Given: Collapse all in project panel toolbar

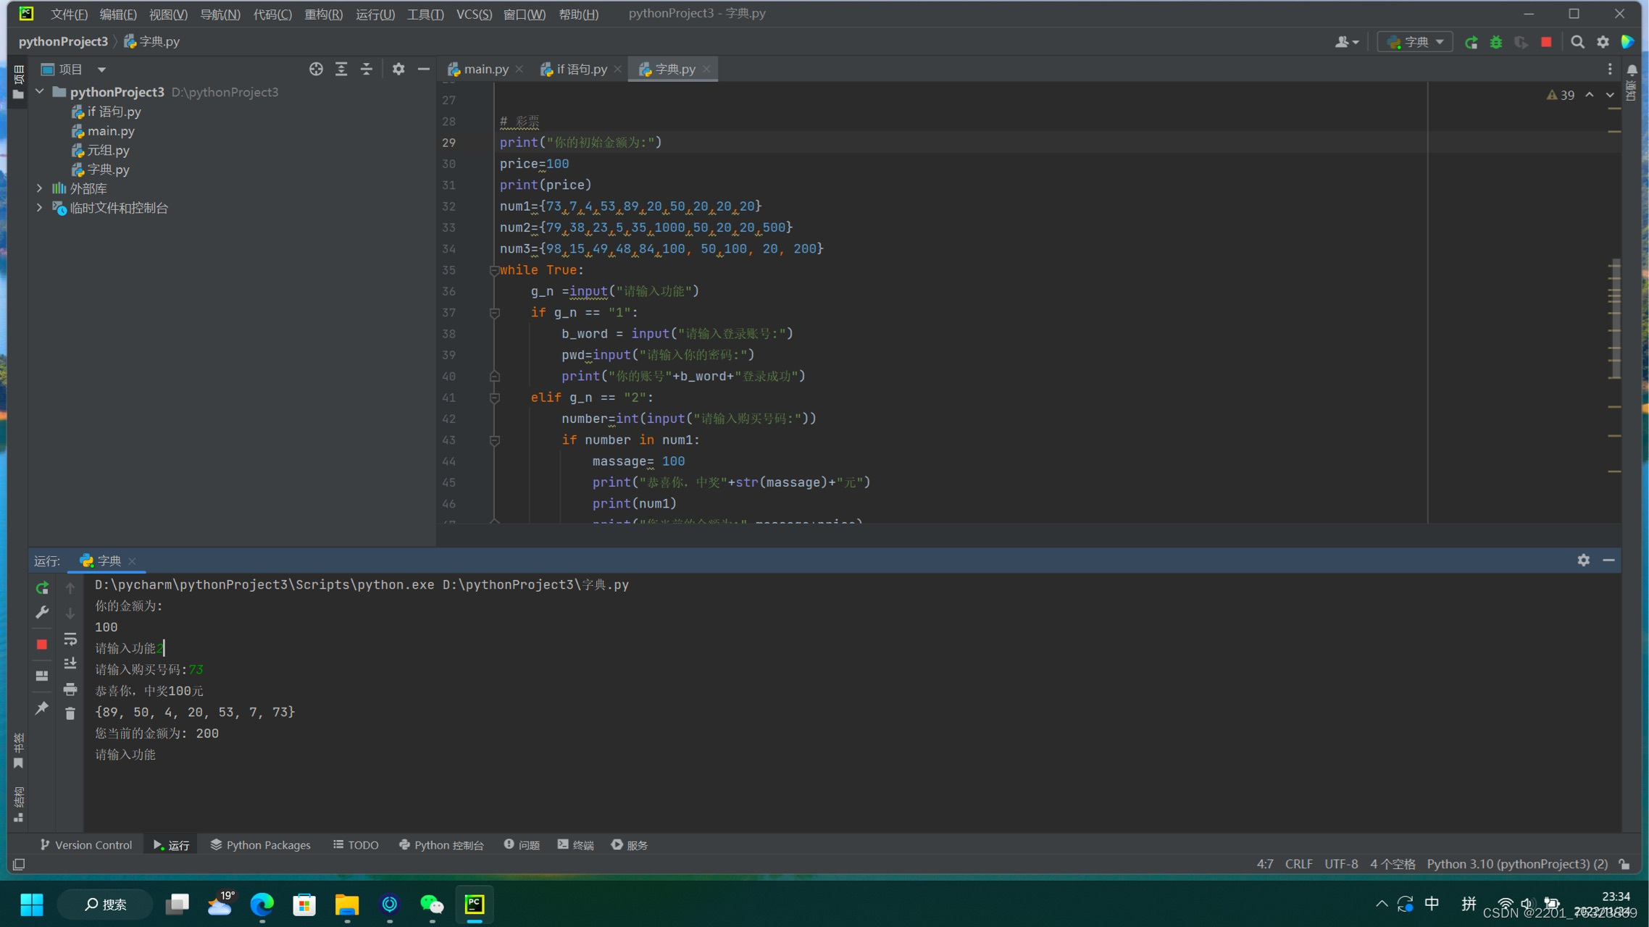Looking at the screenshot, I should (x=366, y=69).
